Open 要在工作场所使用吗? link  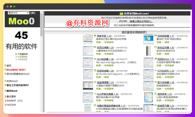click(18, 85)
